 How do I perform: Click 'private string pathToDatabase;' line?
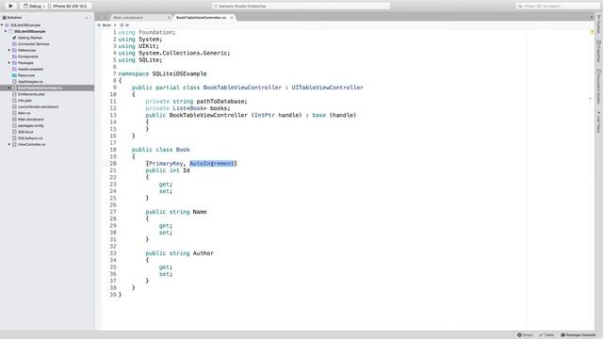click(197, 101)
